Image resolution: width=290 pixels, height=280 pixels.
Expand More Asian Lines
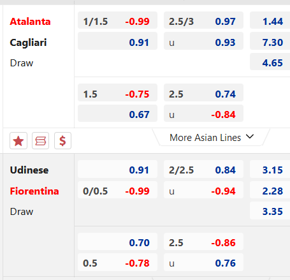[x=212, y=138]
